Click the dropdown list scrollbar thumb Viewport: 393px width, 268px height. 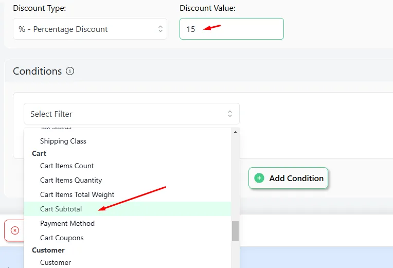click(235, 231)
